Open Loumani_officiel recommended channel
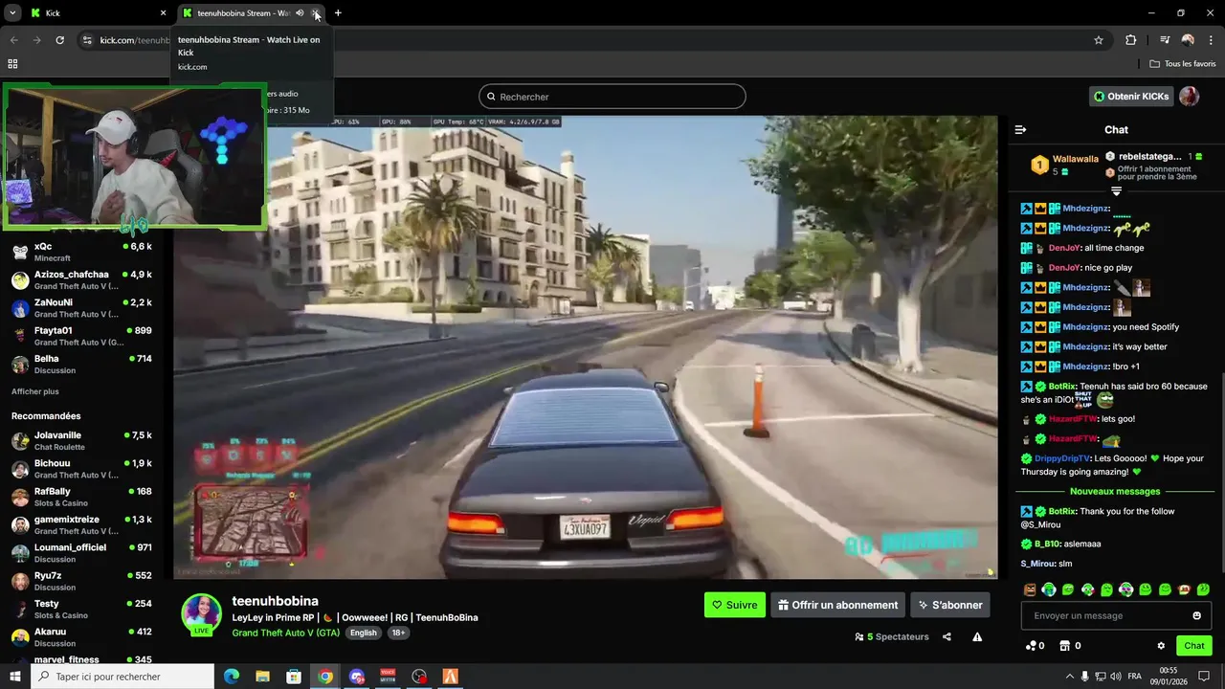 tap(81, 553)
